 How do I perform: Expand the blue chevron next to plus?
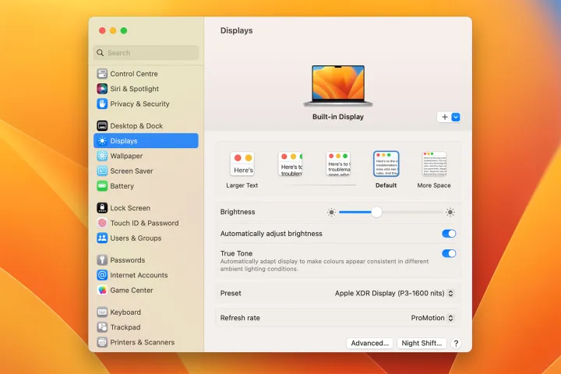[456, 117]
